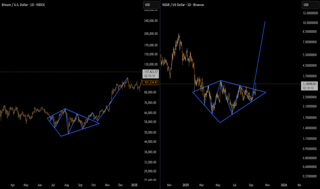Viewport: 320px width, 189px height.
Task: Click the 44,000.00 level on Bitcoin price scale
Action: pos(149,142)
